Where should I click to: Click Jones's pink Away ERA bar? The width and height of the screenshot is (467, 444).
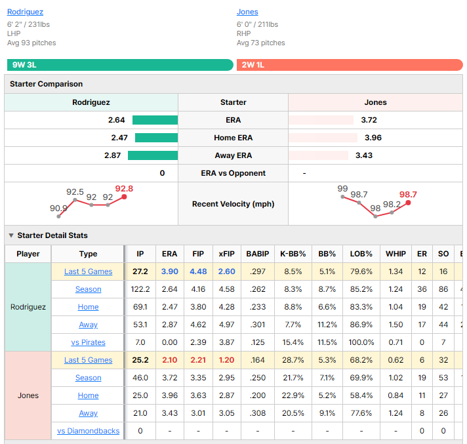pyautogui.click(x=318, y=155)
